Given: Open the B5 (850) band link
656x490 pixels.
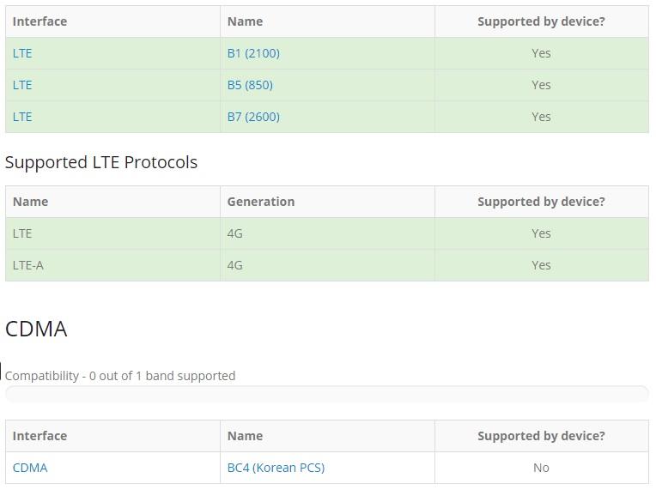Looking at the screenshot, I should pos(250,85).
